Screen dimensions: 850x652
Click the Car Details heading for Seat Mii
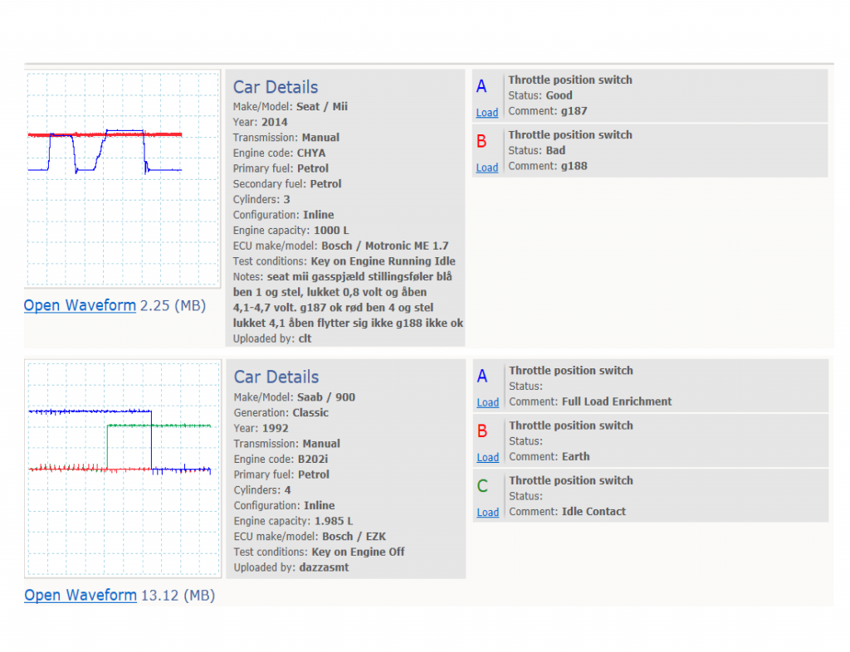tap(276, 87)
